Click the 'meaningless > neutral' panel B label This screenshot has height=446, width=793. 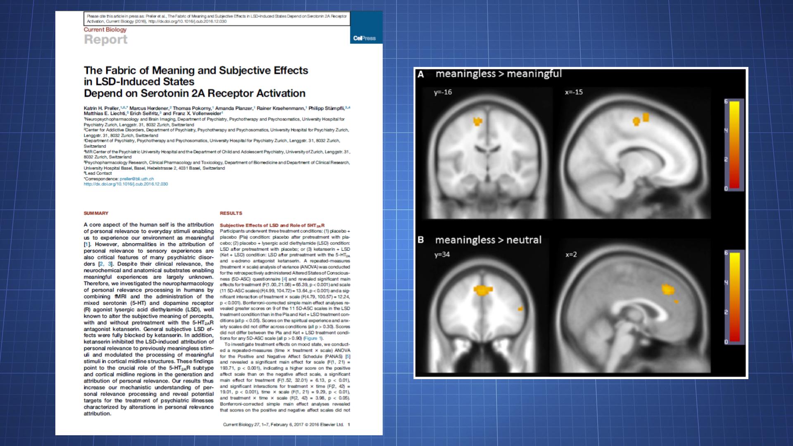point(488,240)
